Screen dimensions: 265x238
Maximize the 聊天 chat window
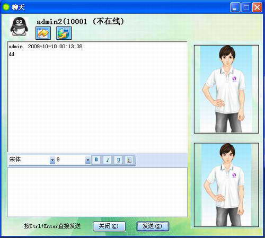pos(246,7)
